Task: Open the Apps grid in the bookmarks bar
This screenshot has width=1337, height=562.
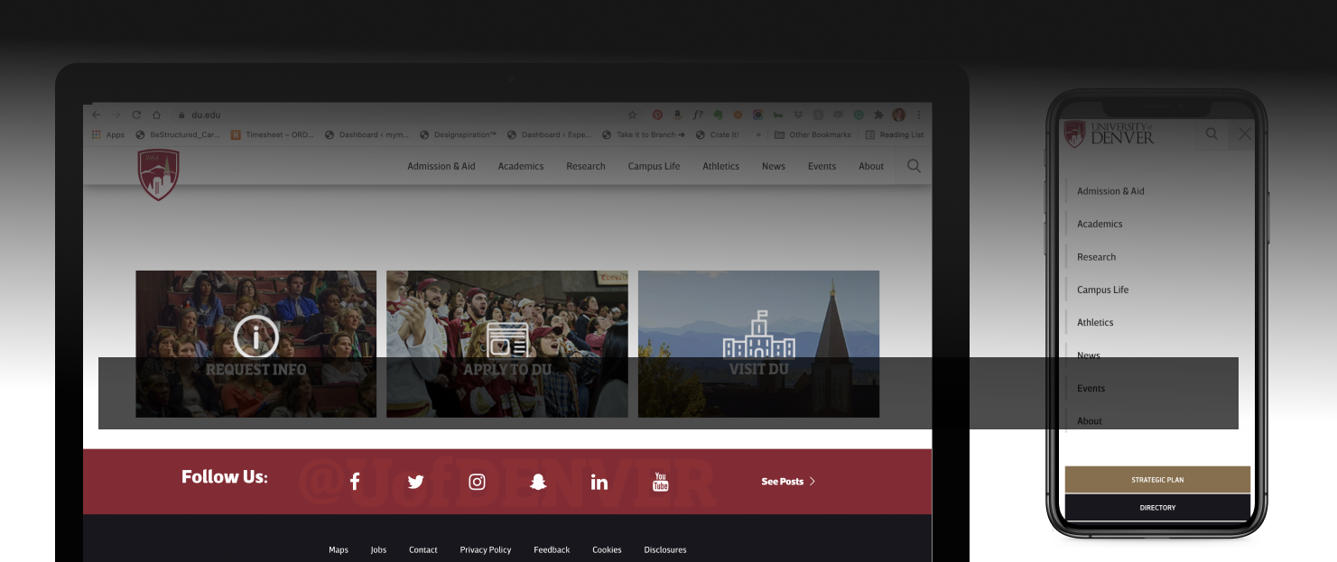Action: 108,134
